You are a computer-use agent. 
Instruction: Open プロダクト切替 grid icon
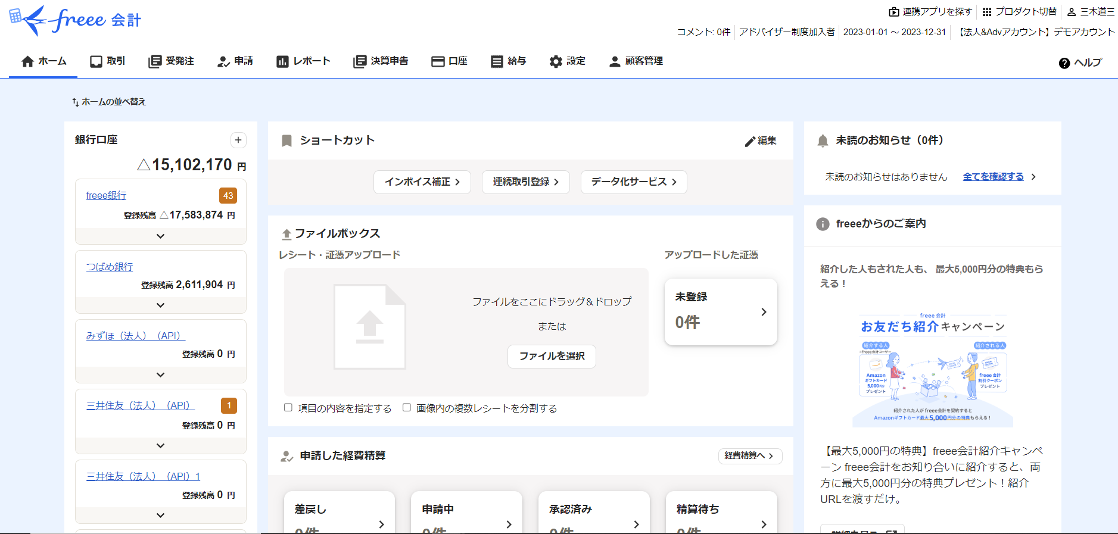point(987,12)
